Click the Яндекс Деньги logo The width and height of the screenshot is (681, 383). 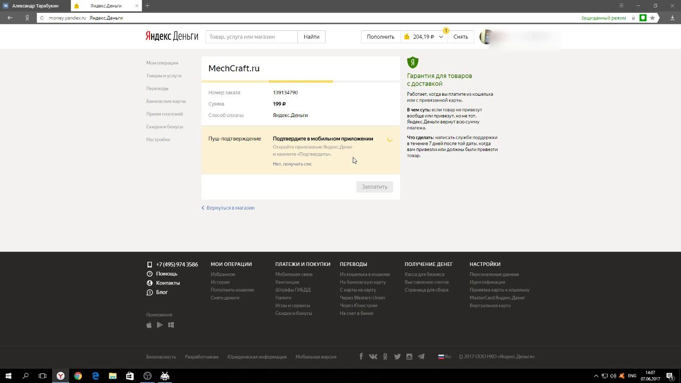(172, 37)
